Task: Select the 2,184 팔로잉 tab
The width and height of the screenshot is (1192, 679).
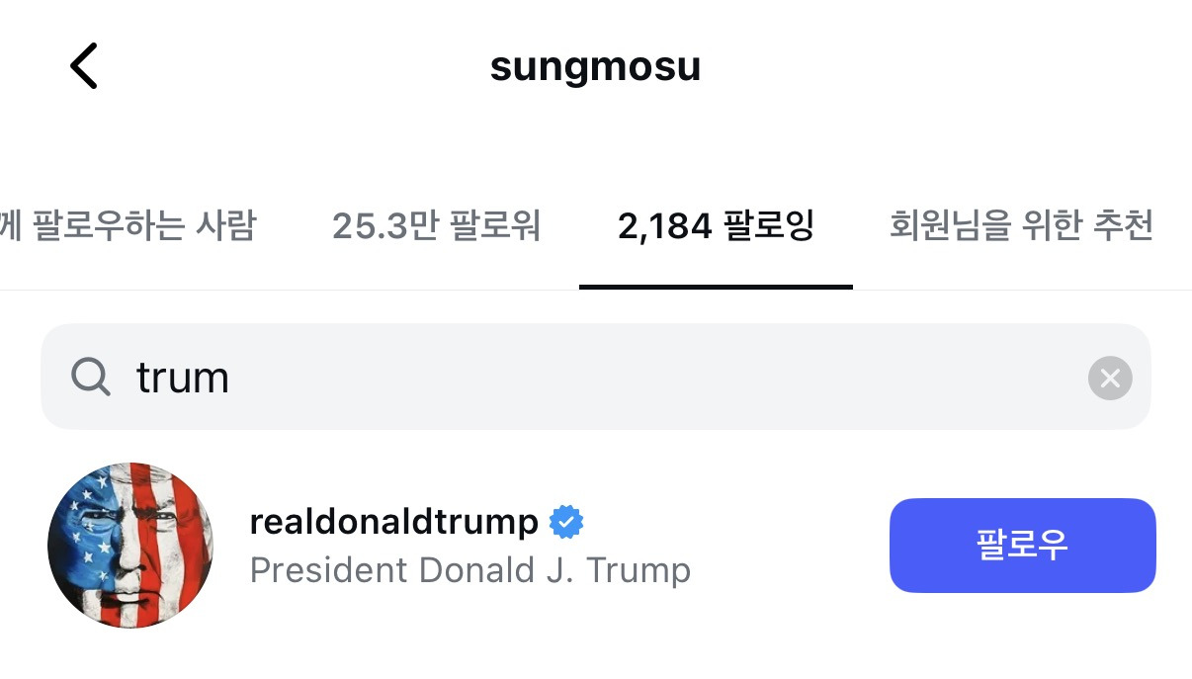Action: [716, 226]
